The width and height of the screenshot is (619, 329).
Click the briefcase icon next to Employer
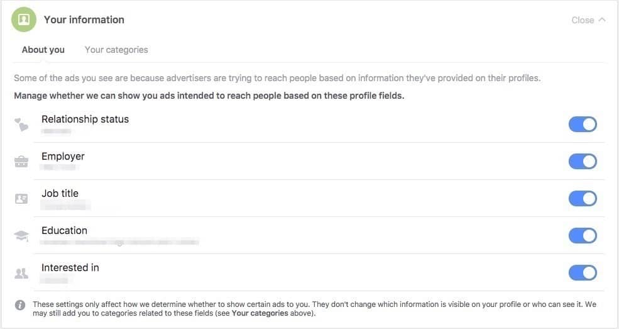coord(21,162)
